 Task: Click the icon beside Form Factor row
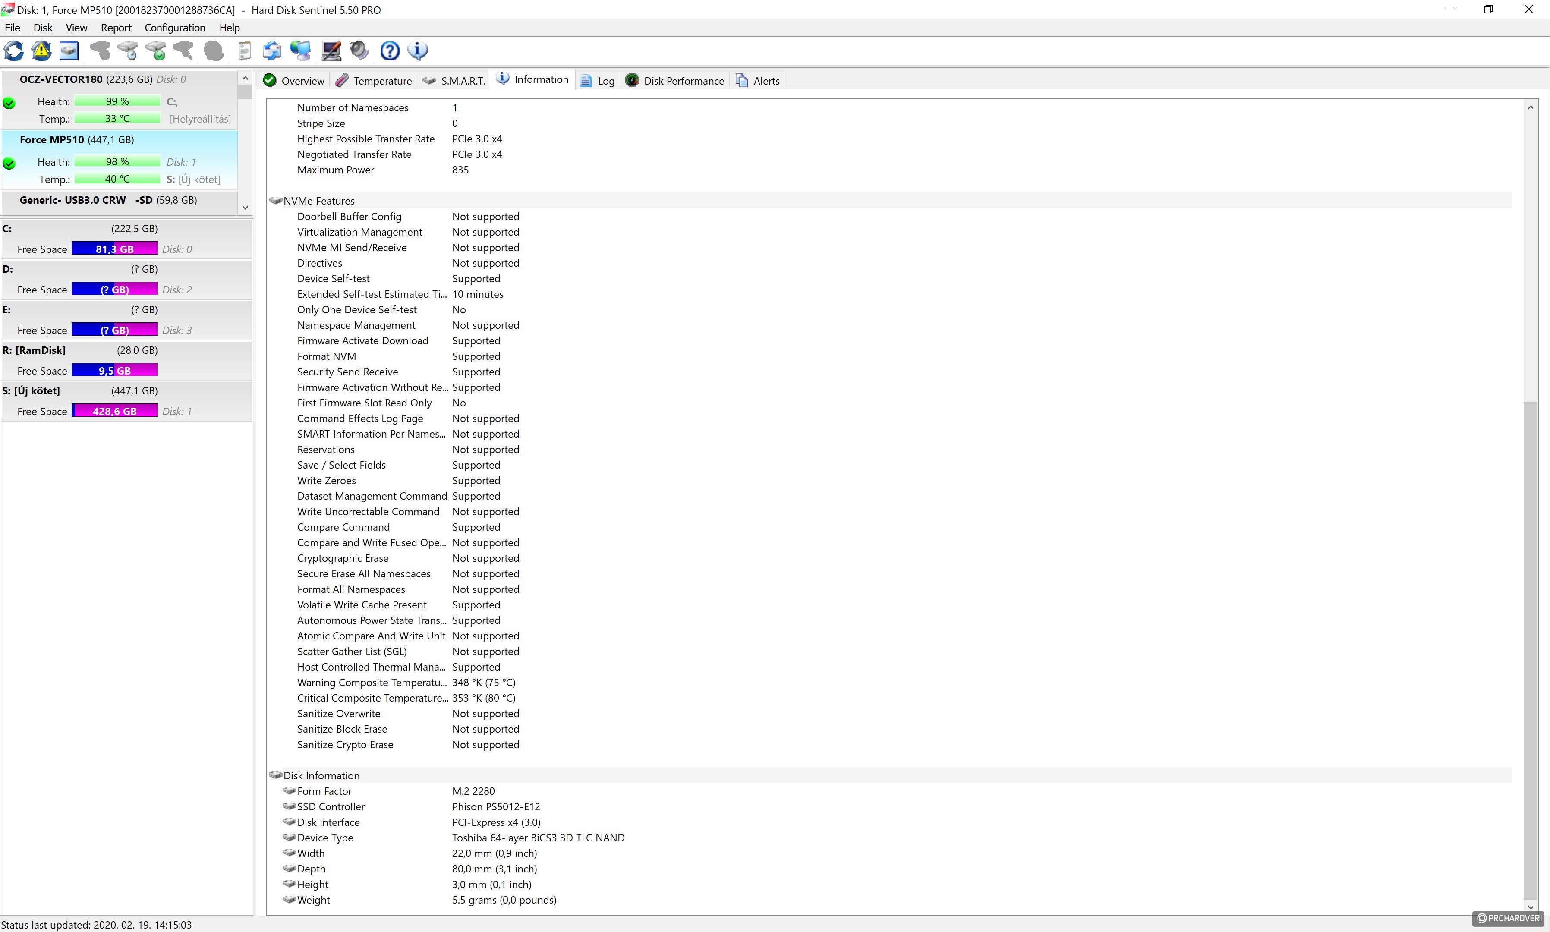click(x=289, y=791)
